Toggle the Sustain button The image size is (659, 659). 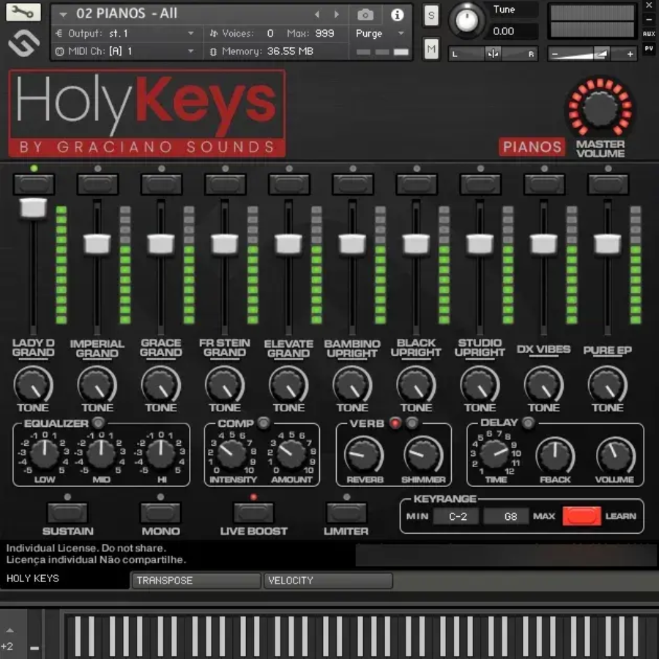67,513
